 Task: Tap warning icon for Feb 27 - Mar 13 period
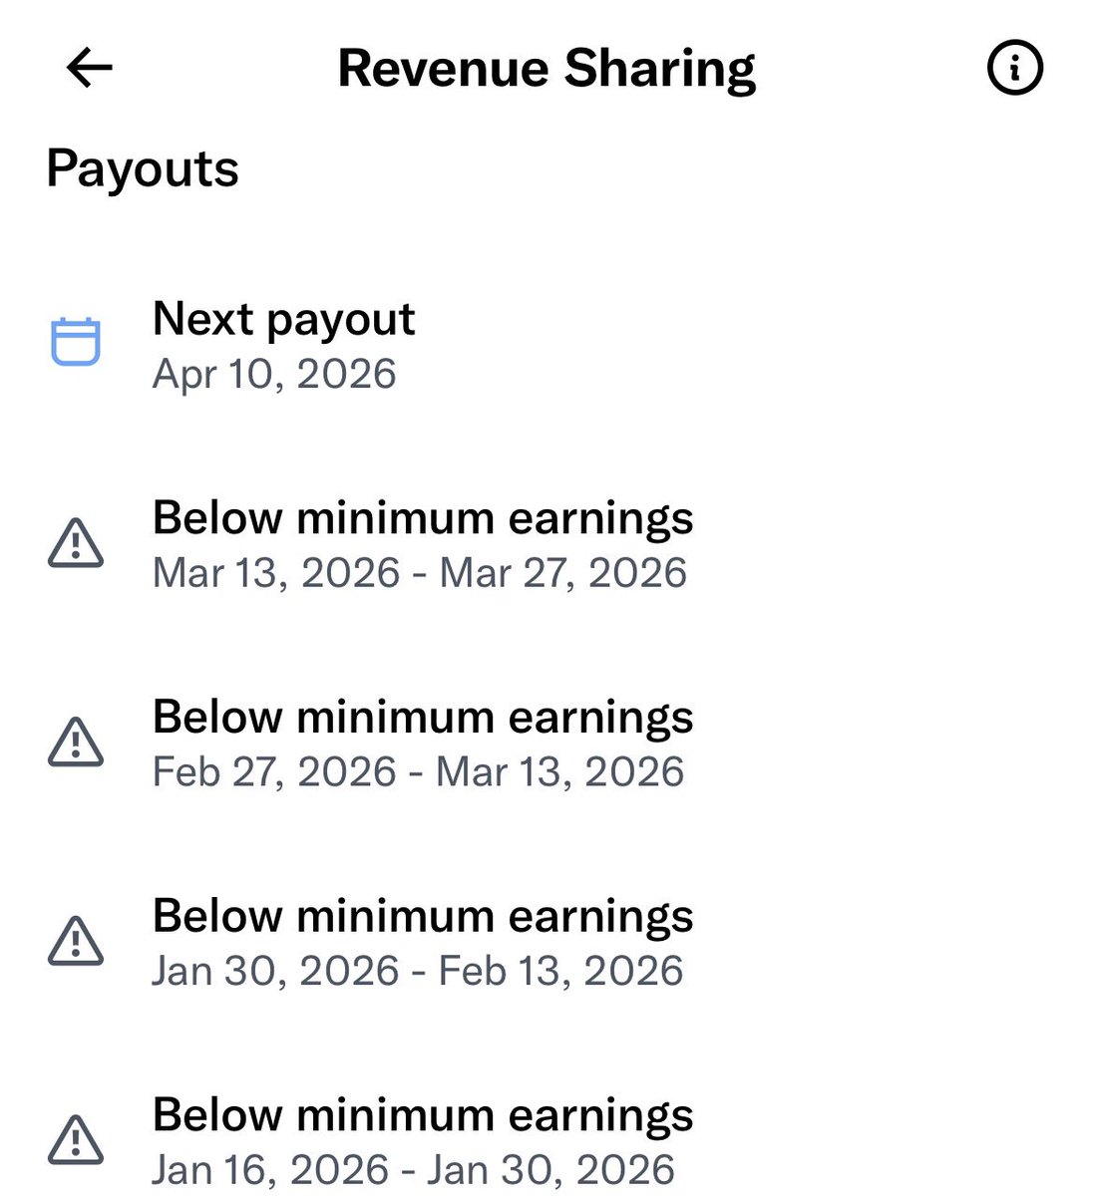(76, 743)
